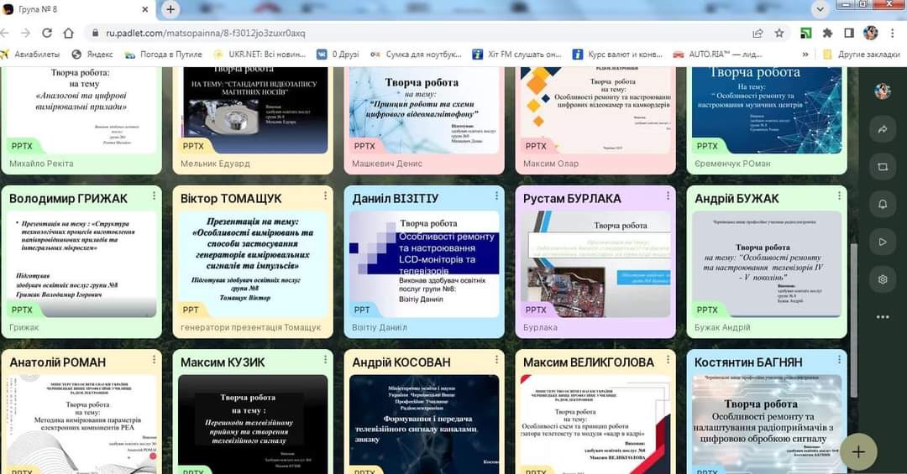Image resolution: width=907 pixels, height=474 pixels.
Task: Open new browser tab
Action: [x=170, y=9]
